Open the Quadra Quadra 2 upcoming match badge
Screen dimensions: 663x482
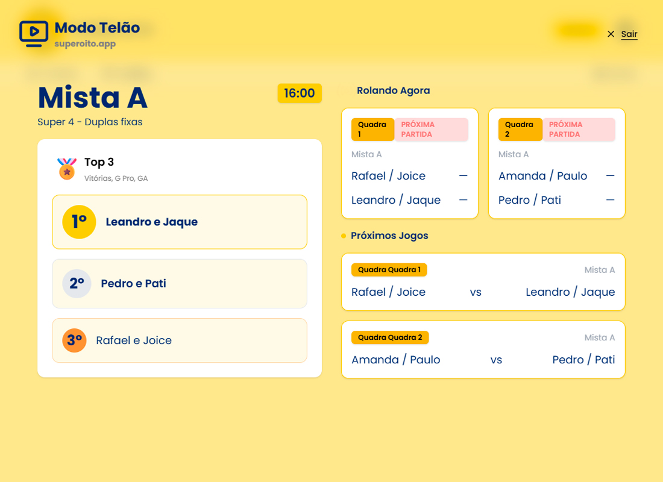(x=390, y=337)
